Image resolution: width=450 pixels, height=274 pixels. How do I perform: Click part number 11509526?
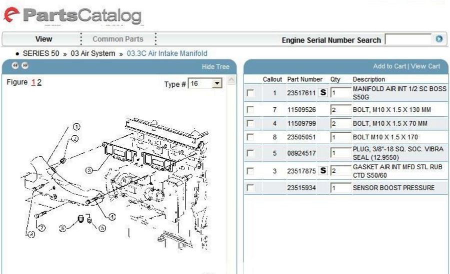coord(301,110)
